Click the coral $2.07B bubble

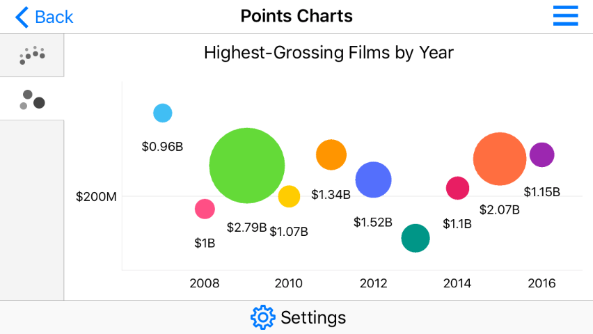tap(499, 159)
